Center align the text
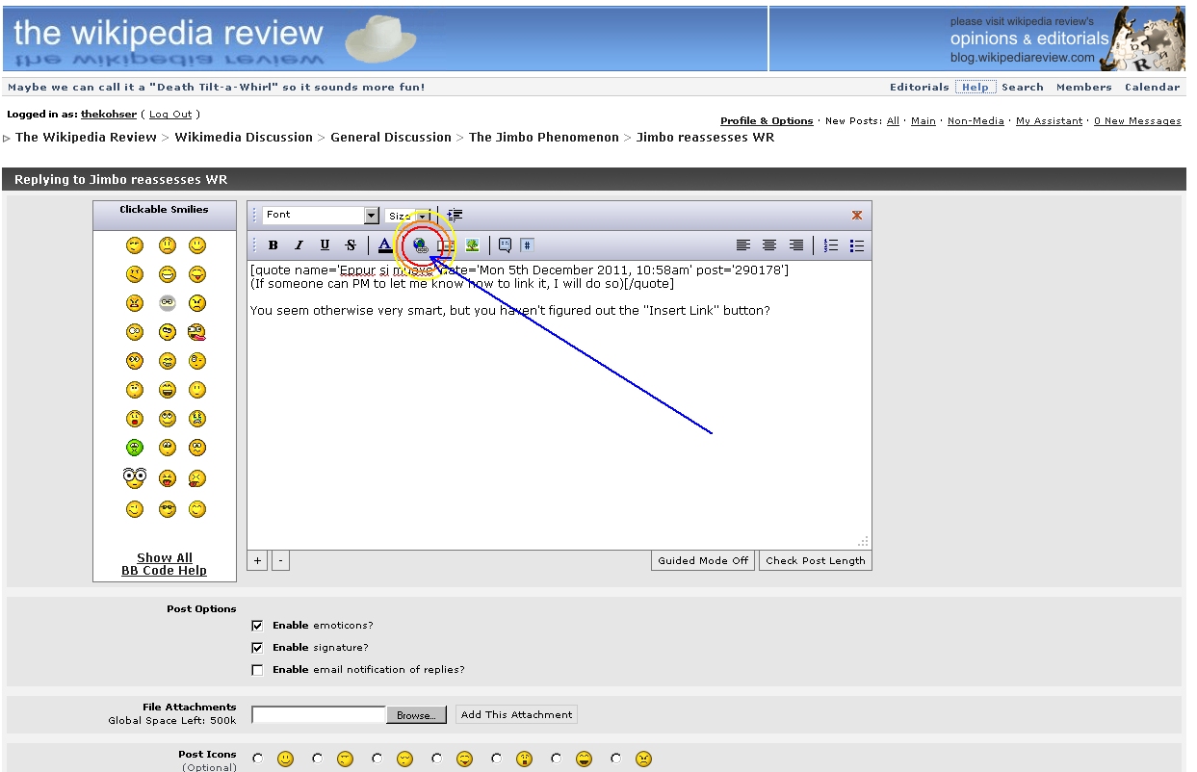The image size is (1197, 772). pos(769,245)
